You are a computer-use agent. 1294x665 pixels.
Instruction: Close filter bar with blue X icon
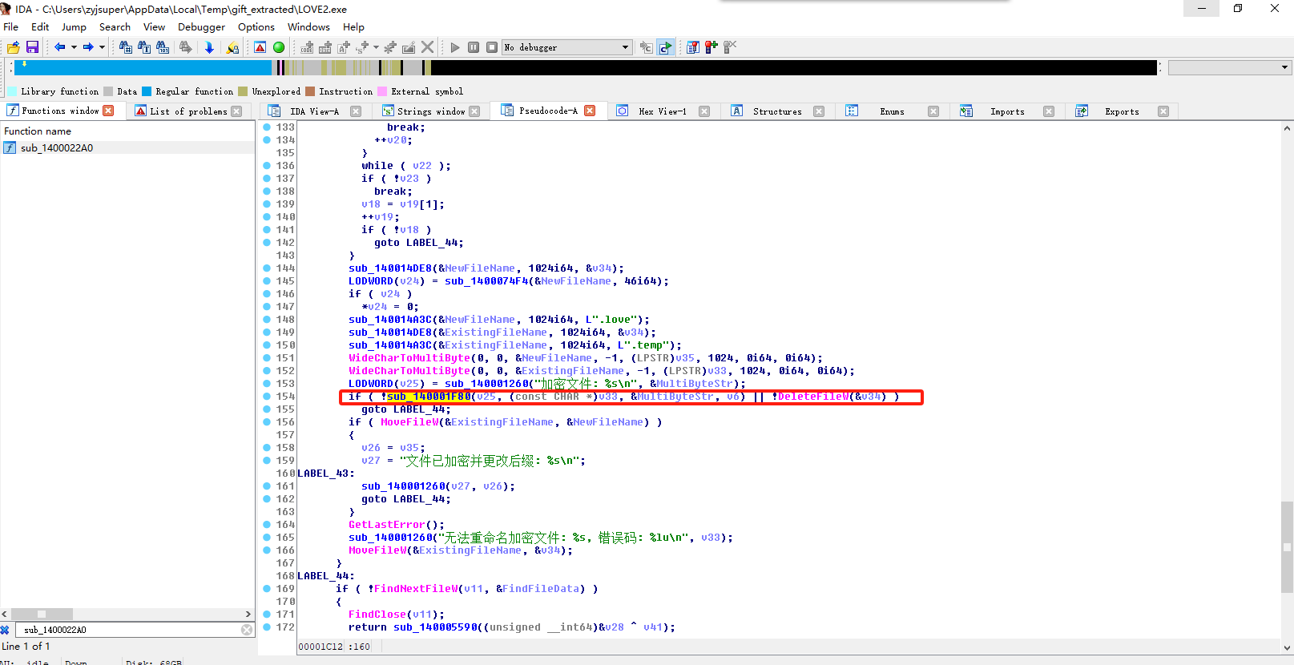pos(5,630)
